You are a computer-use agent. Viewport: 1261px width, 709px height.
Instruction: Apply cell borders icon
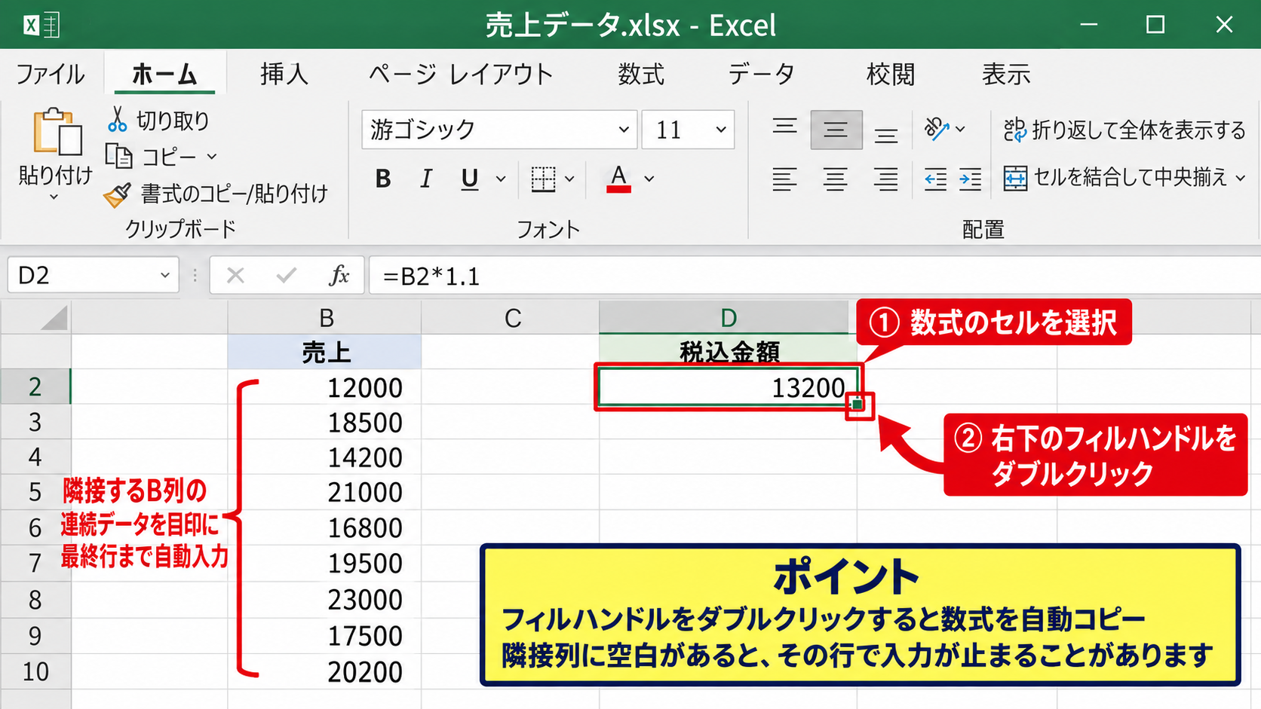coord(543,179)
